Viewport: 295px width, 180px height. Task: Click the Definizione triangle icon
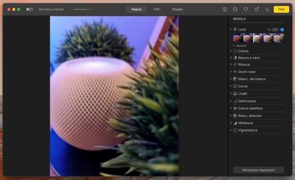[235, 101]
